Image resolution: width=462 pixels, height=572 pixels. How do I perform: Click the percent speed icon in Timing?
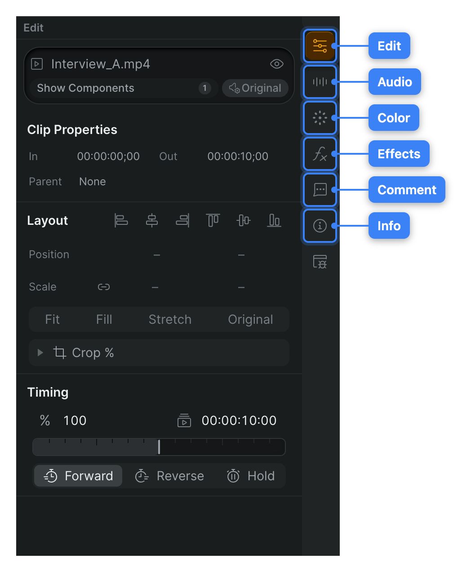pyautogui.click(x=45, y=420)
